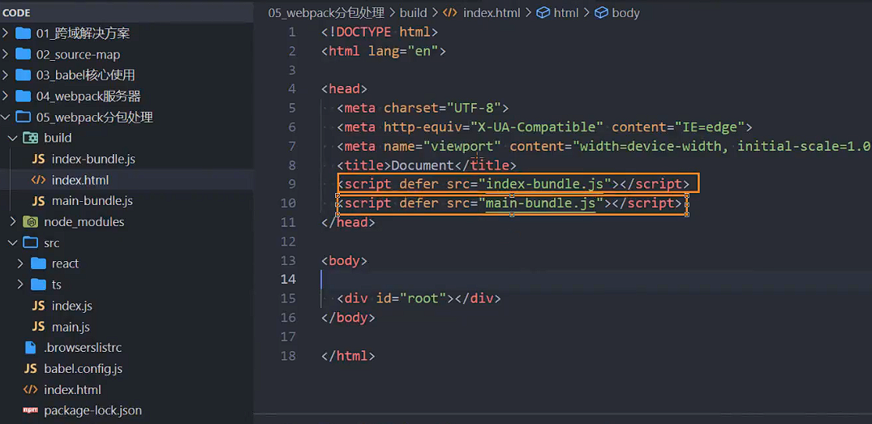Image resolution: width=872 pixels, height=424 pixels.
Task: Click line number 14 in gutter
Action: point(288,279)
